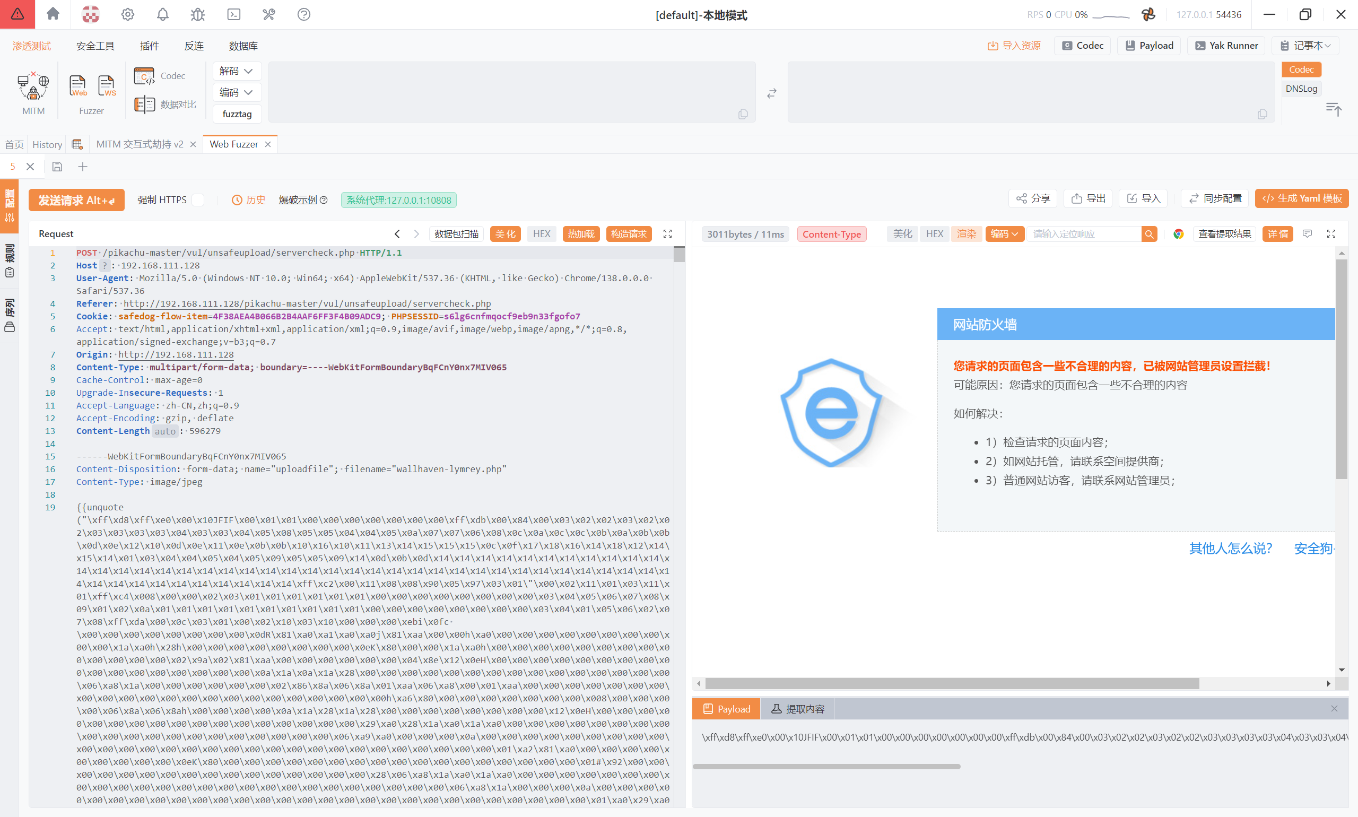Open the response in Chrome browser icon
Viewport: 1358px width, 817px height.
1179,234
